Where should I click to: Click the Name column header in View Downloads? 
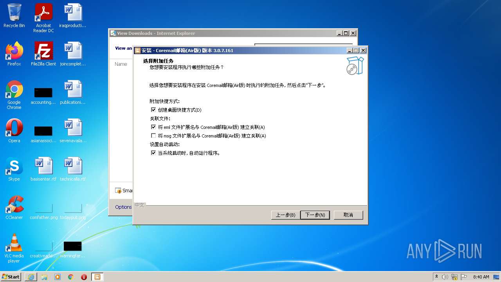(x=121, y=64)
